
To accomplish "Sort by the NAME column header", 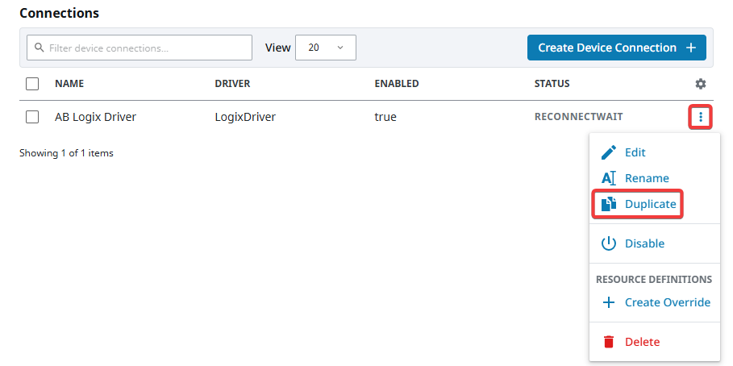I will click(69, 84).
